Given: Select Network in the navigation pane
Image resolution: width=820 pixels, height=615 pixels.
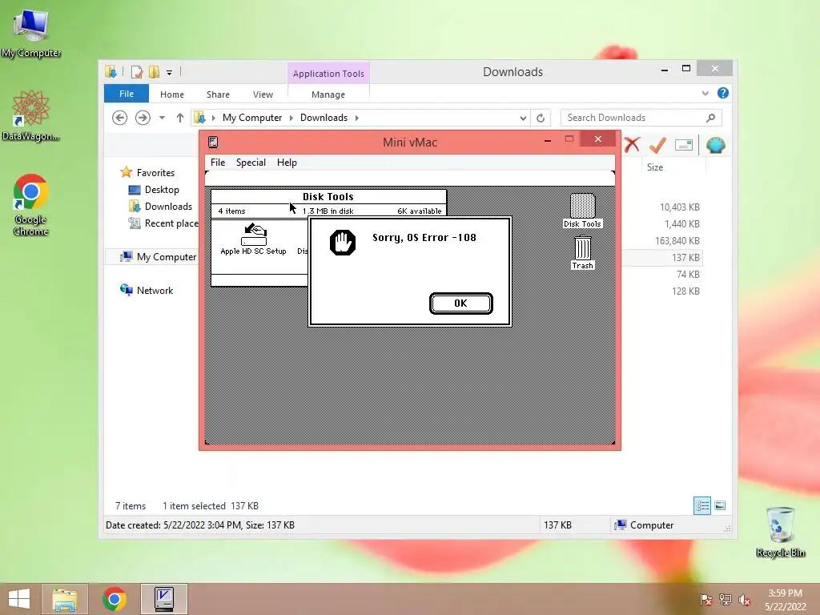Looking at the screenshot, I should coord(155,290).
